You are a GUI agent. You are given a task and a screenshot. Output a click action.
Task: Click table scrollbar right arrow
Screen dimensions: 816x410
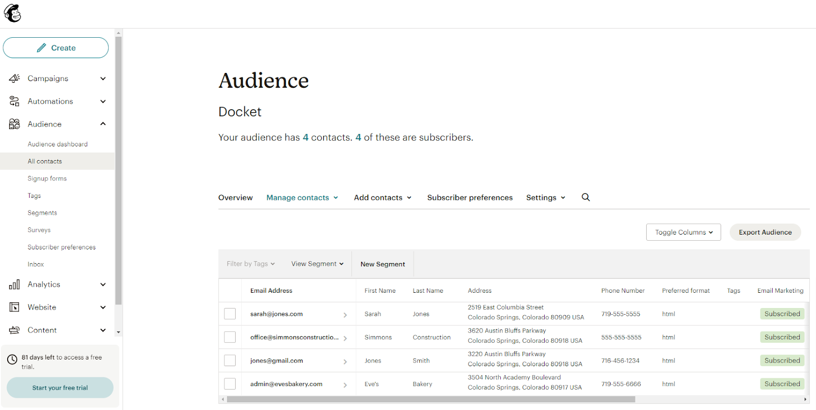pyautogui.click(x=806, y=399)
